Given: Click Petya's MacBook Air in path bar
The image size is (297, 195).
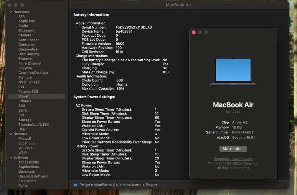Looking at the screenshot, I should point(98,185).
